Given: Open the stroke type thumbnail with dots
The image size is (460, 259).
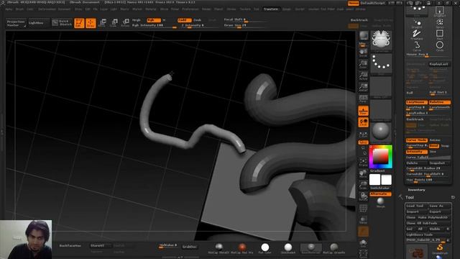Looking at the screenshot, I should tap(381, 63).
